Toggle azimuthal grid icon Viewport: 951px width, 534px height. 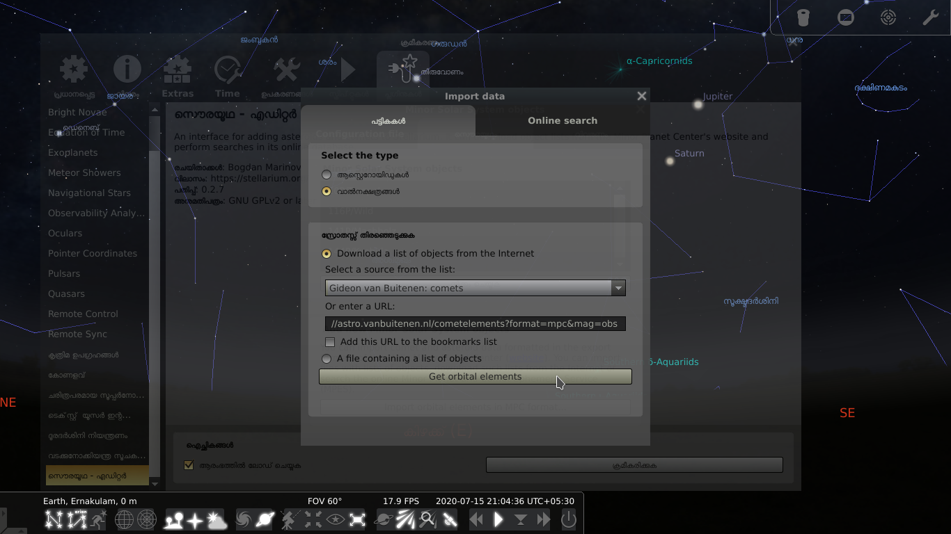147,519
